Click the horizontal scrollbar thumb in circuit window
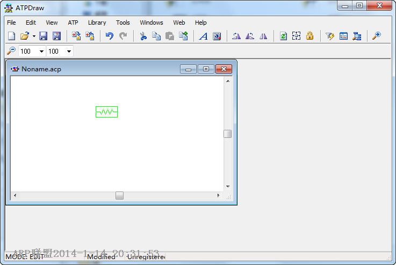 119,196
